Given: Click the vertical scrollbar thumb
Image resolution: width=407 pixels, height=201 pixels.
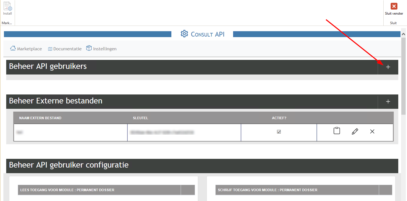Looking at the screenshot, I should click(403, 76).
